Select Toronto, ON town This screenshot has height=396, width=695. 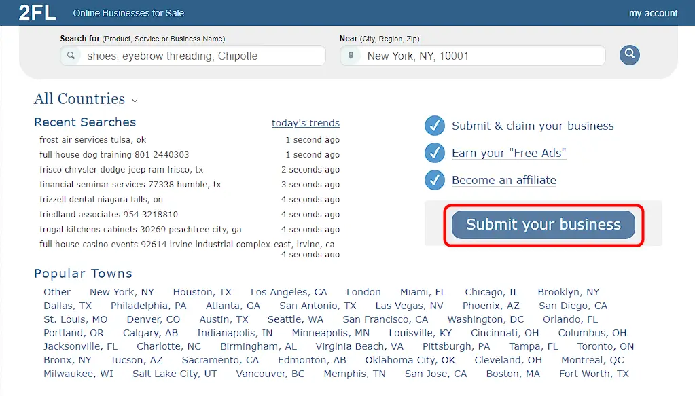click(x=605, y=346)
